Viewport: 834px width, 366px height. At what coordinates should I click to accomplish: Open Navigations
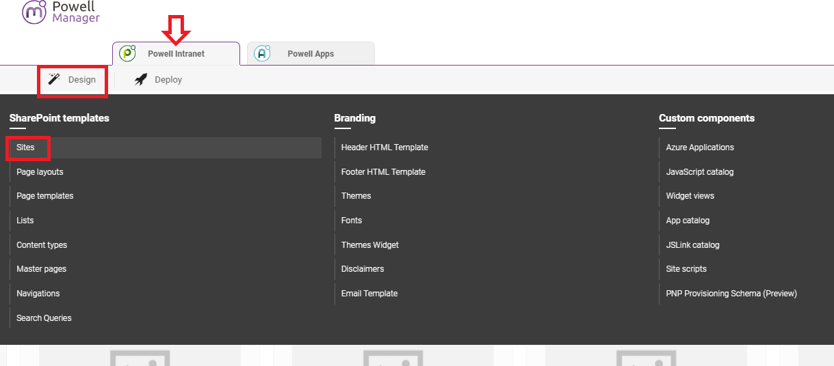pos(38,294)
